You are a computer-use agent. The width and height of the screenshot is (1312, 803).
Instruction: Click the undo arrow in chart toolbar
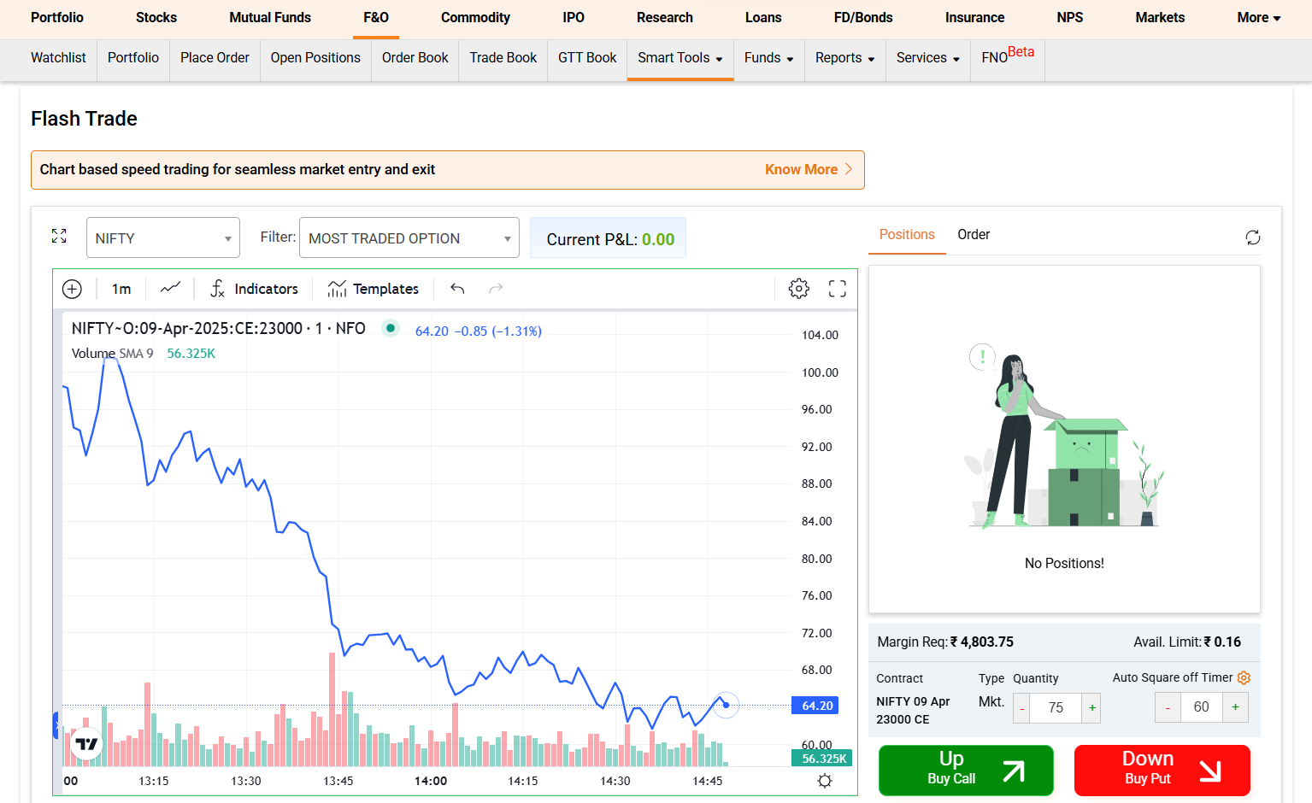pyautogui.click(x=457, y=289)
